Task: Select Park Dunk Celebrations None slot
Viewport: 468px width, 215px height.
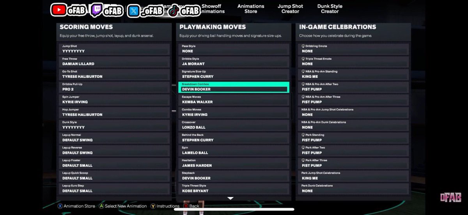Action: (354, 189)
